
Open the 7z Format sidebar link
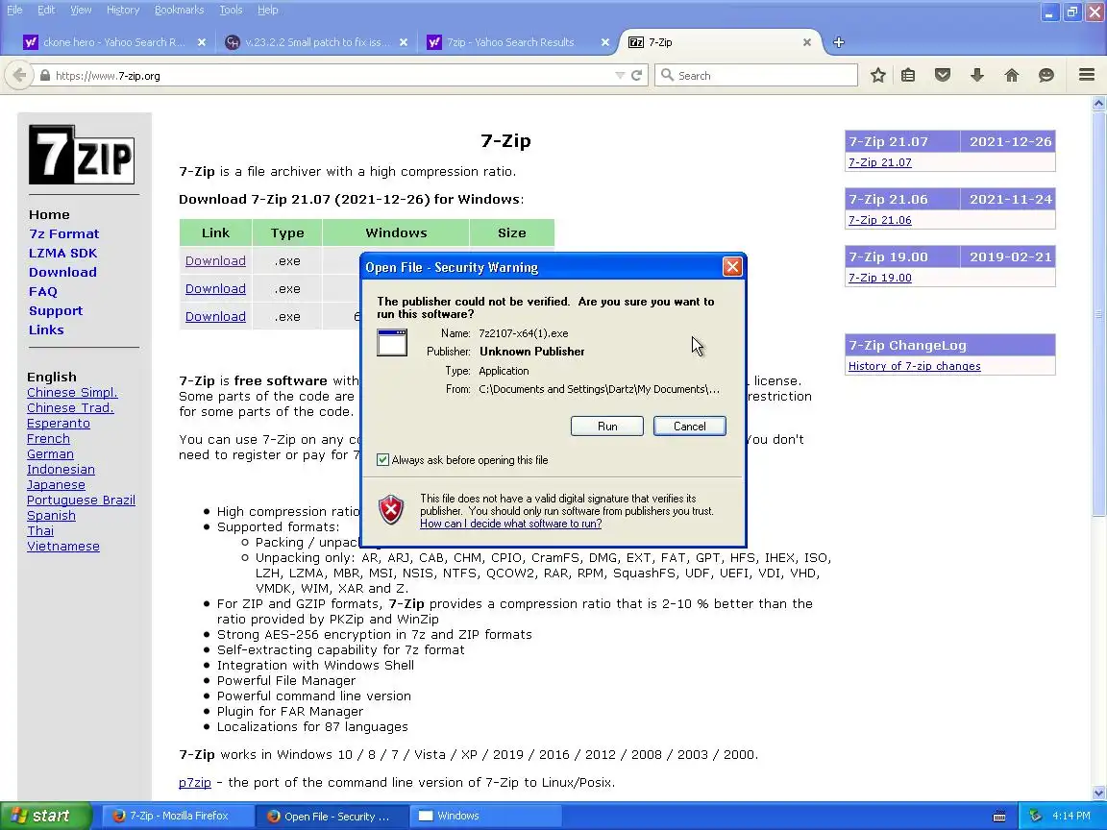click(63, 233)
